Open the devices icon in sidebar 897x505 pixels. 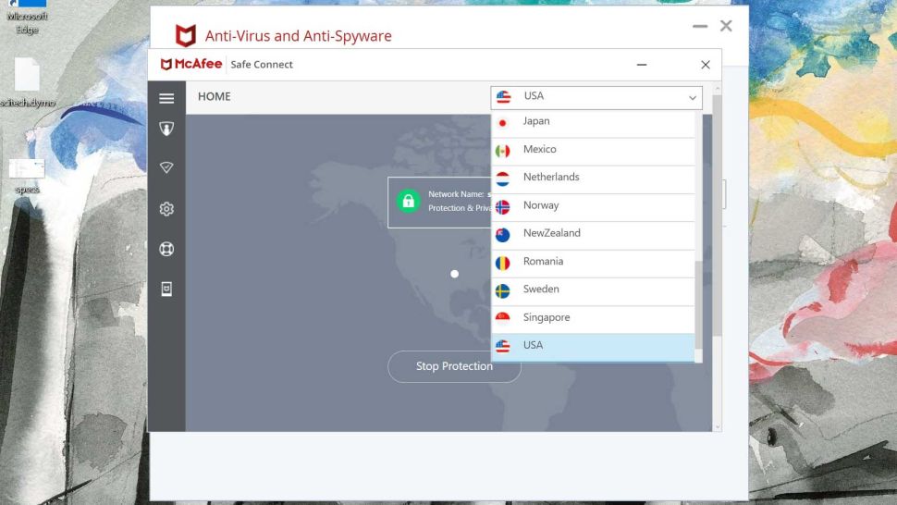click(166, 289)
